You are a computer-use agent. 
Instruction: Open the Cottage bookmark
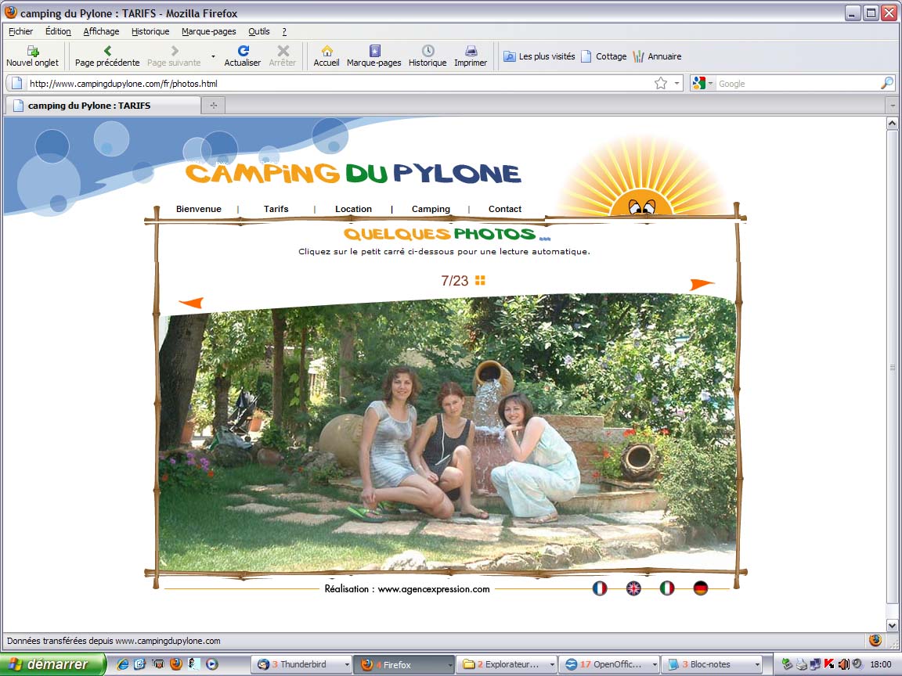click(x=604, y=56)
